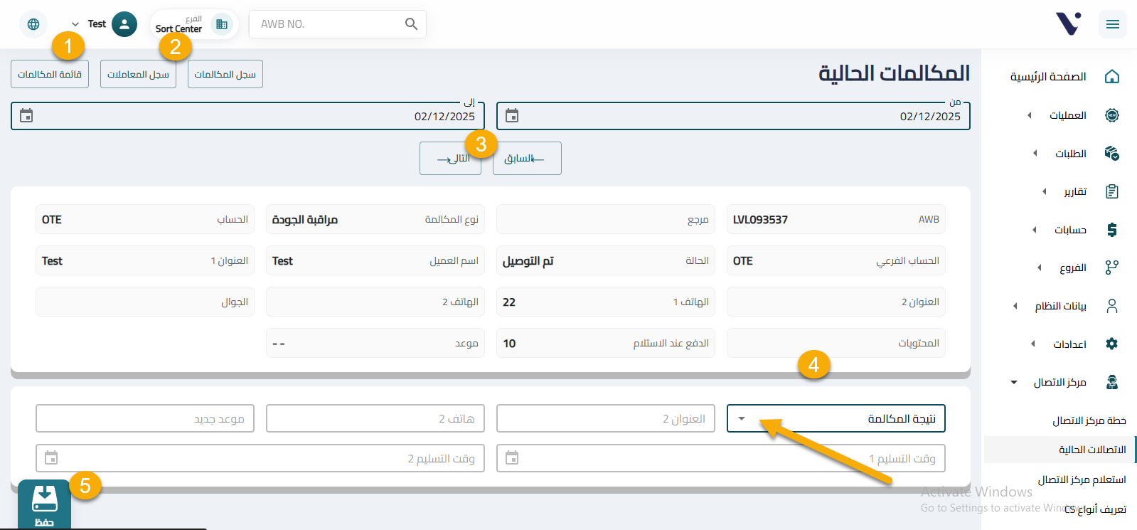The width and height of the screenshot is (1137, 530).
Task: Click the AWB search magnifier icon
Action: pos(411,24)
